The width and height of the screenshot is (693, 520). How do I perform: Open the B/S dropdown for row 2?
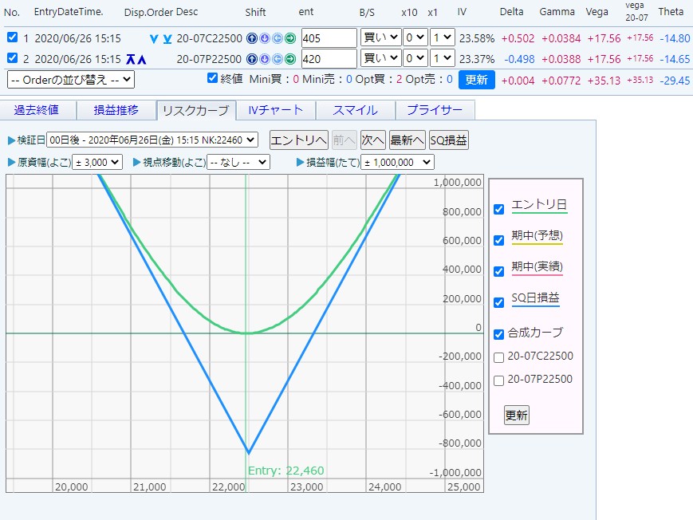pos(380,58)
